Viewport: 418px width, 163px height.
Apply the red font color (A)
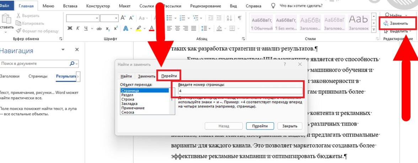pyautogui.click(x=152, y=28)
